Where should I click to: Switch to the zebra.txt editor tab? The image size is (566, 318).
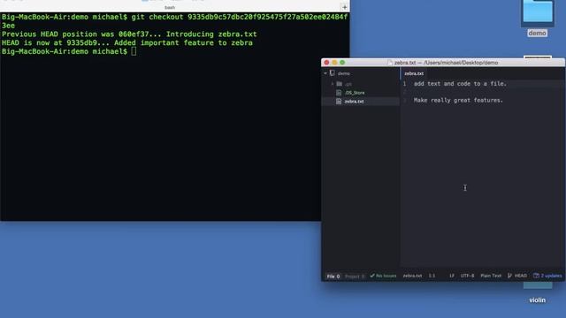pos(414,73)
